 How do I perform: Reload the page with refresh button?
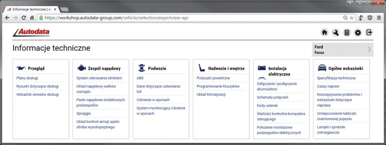click(x=24, y=18)
